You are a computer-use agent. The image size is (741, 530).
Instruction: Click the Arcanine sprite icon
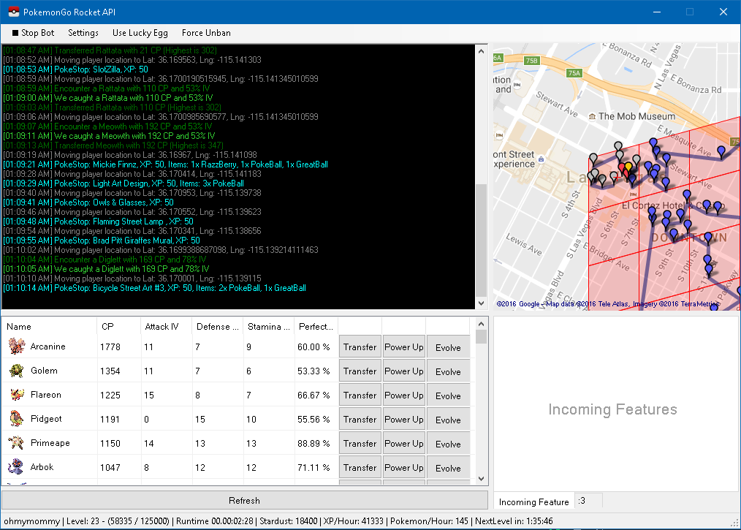[x=16, y=347]
